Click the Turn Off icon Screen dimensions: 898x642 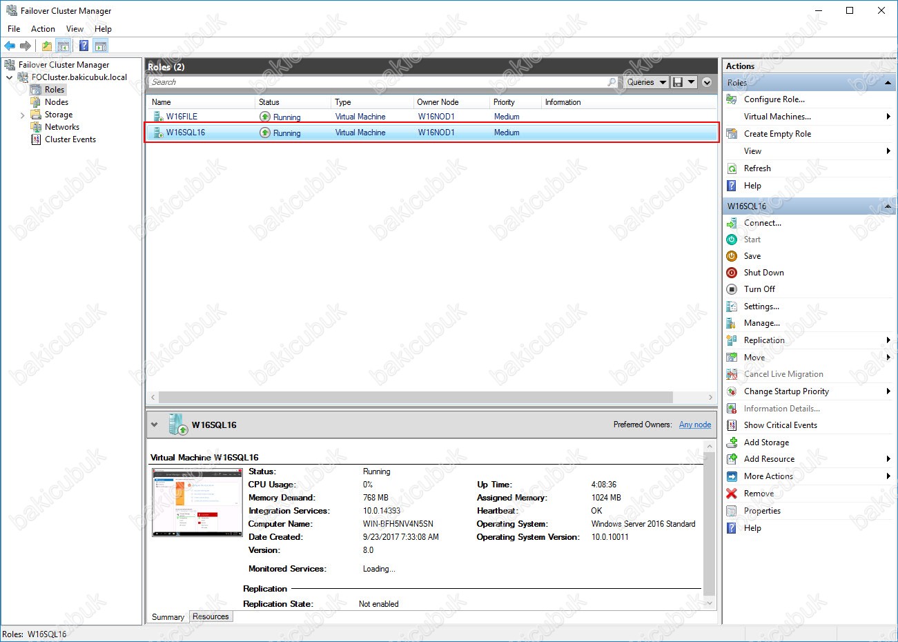(732, 289)
